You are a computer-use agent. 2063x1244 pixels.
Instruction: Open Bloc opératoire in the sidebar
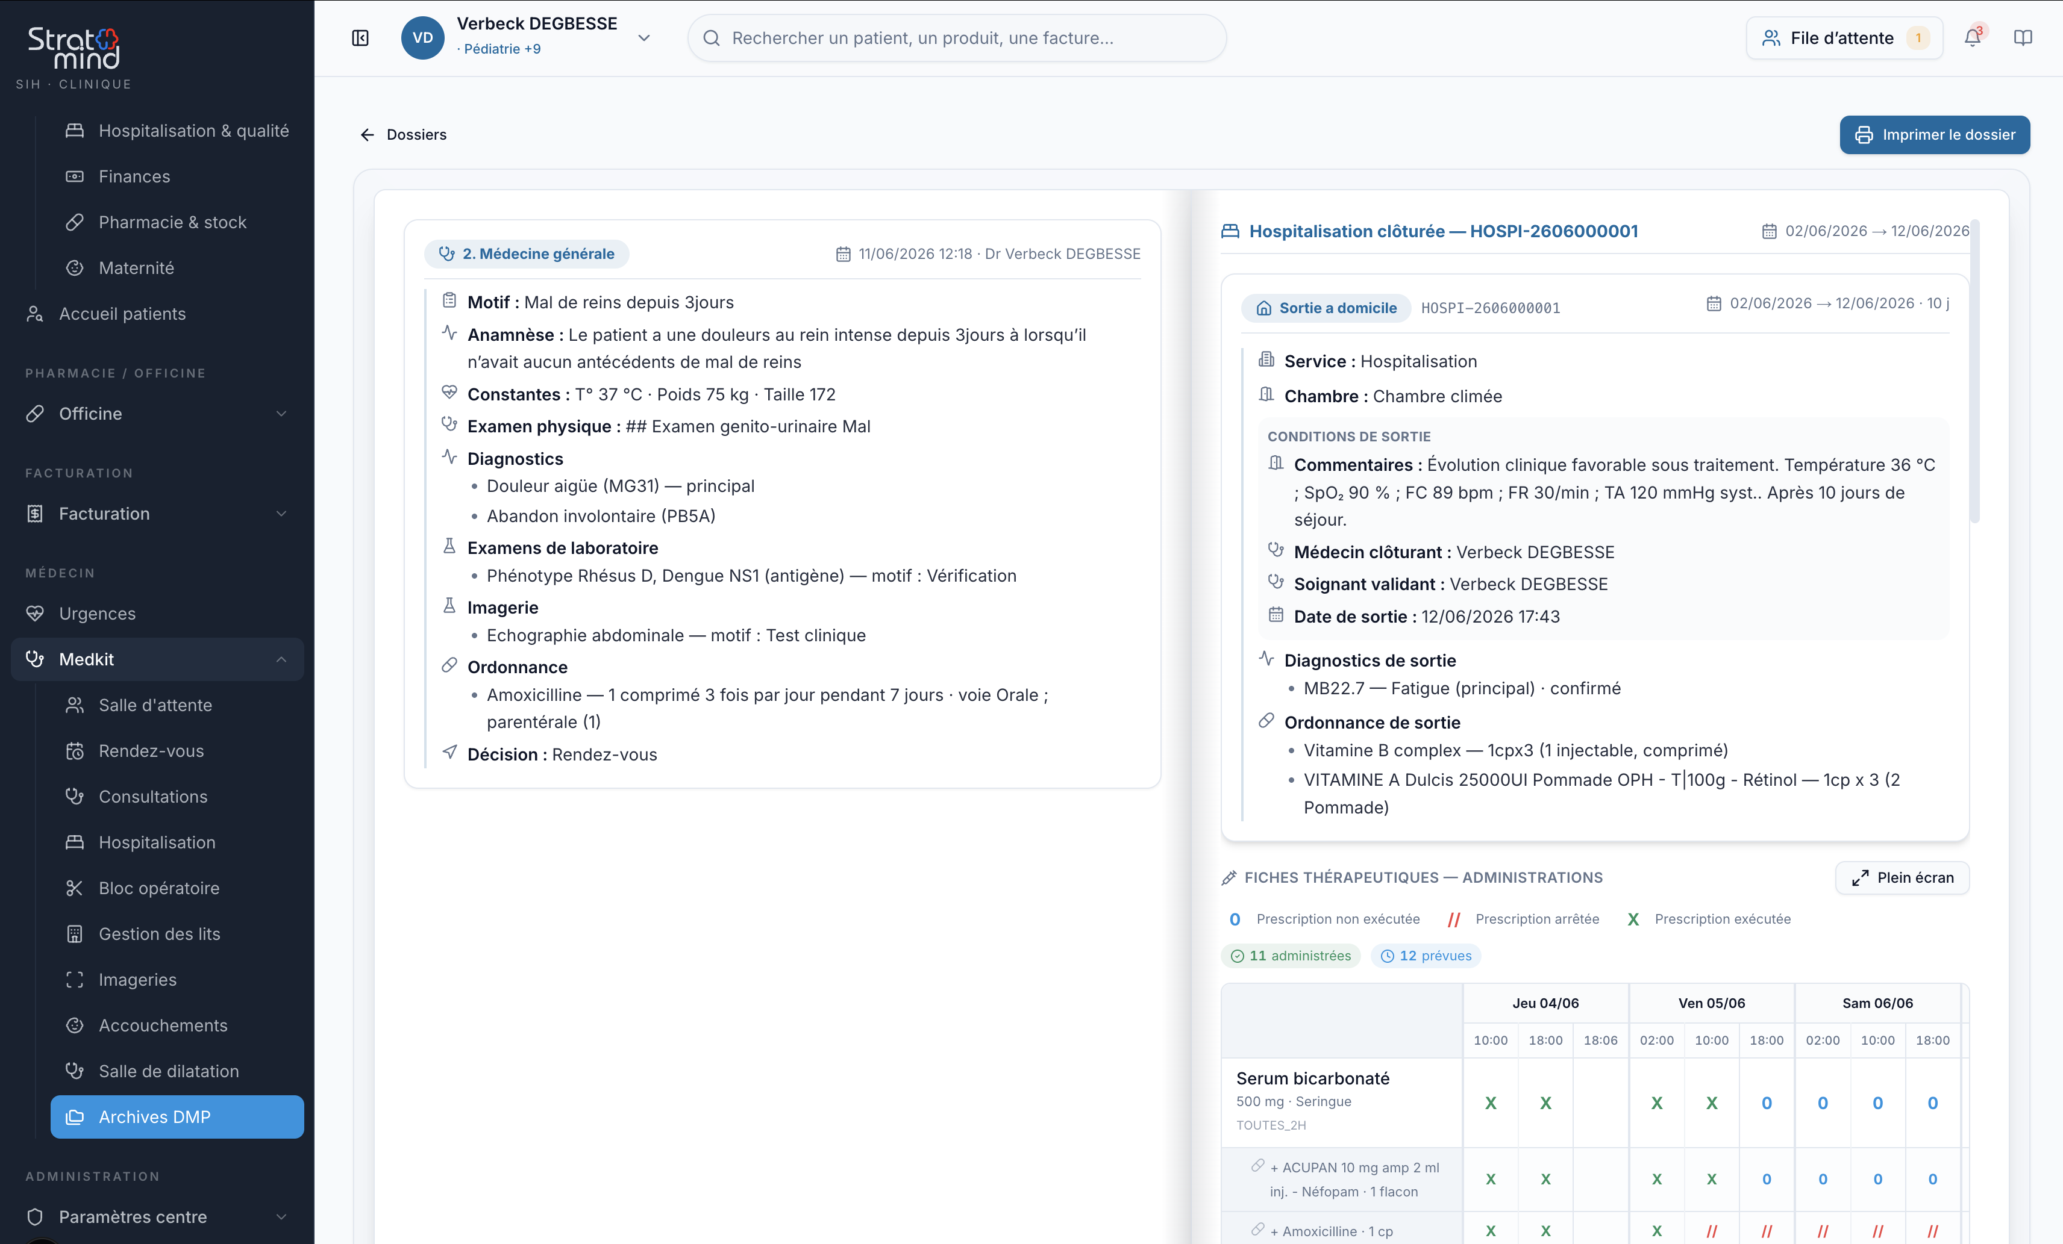click(x=177, y=888)
